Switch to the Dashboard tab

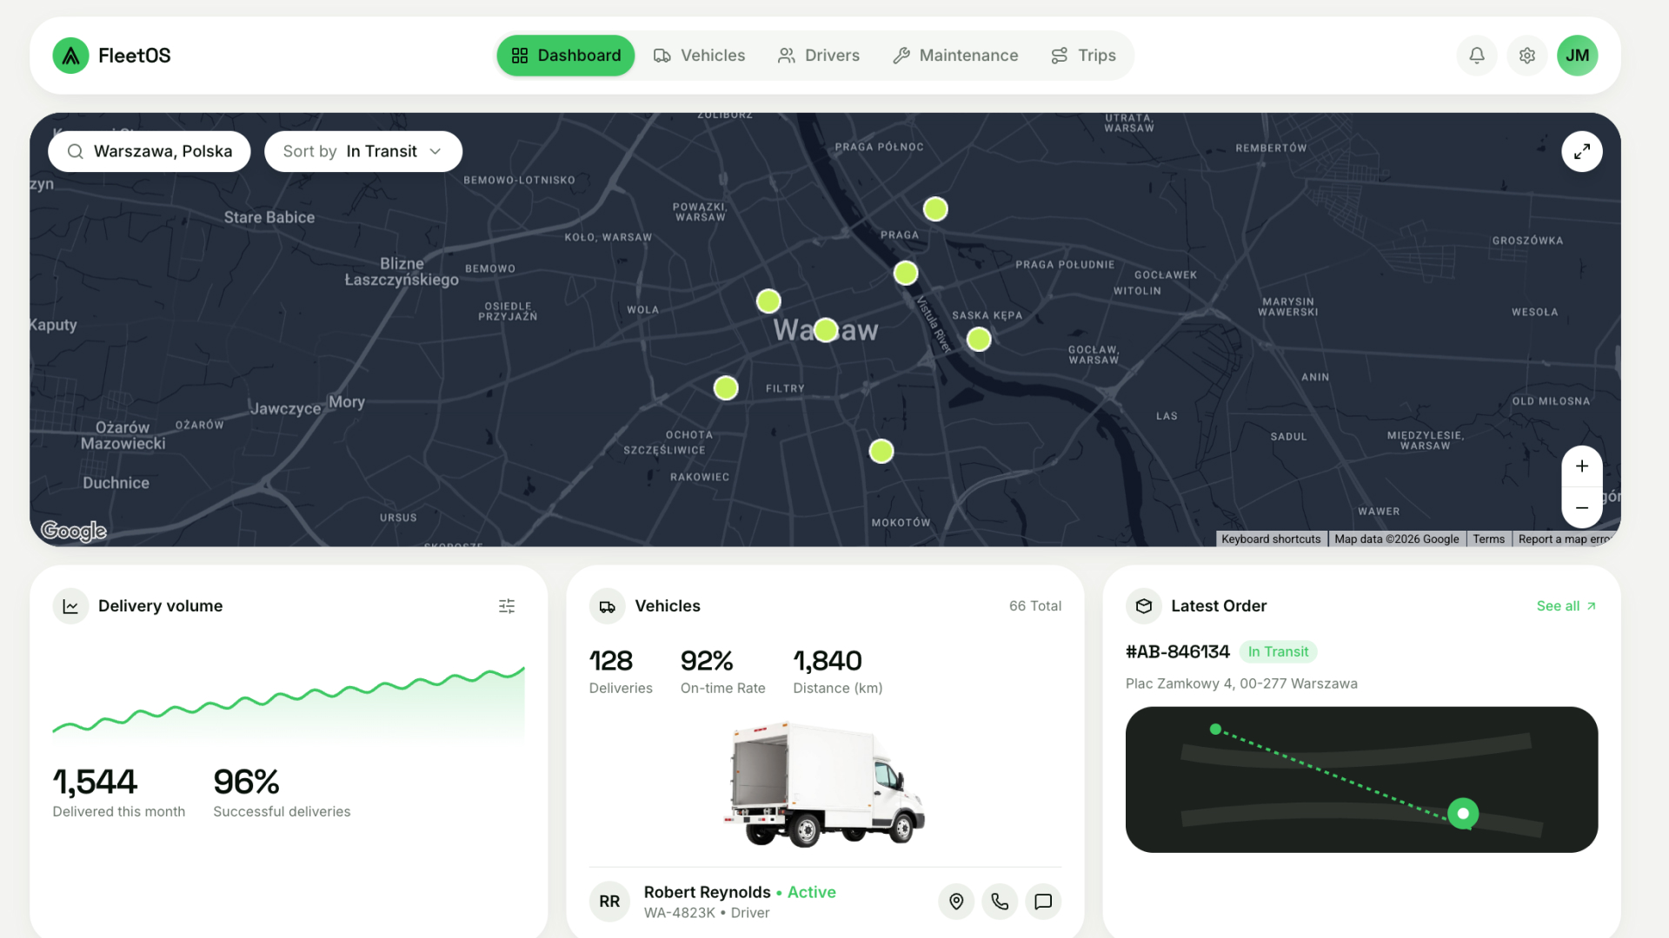coord(566,56)
